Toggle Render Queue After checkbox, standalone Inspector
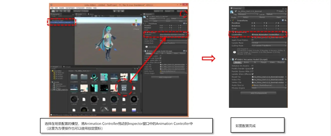This screenshot has width=331, height=136. coord(252,71)
